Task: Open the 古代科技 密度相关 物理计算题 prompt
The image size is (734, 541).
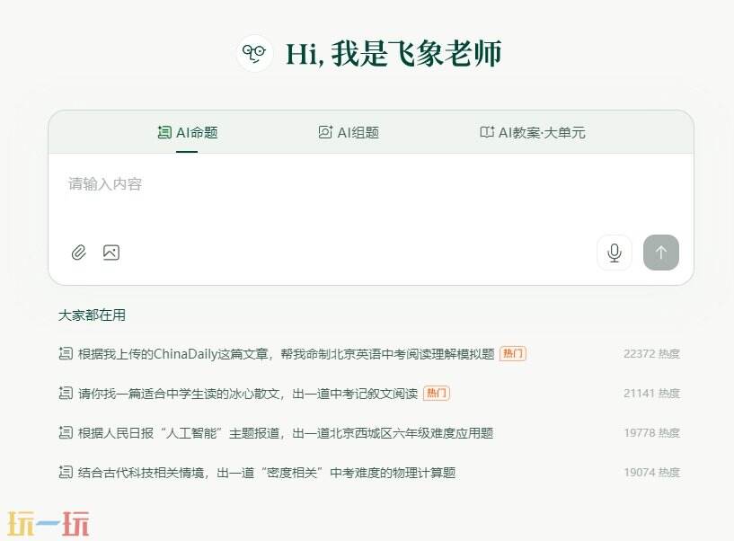Action: click(261, 472)
